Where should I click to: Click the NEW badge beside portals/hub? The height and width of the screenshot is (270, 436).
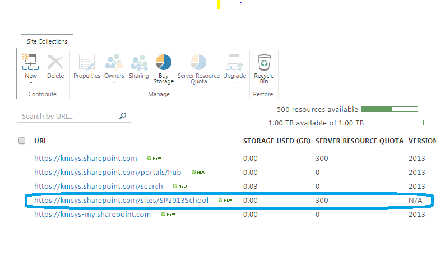pos(198,173)
